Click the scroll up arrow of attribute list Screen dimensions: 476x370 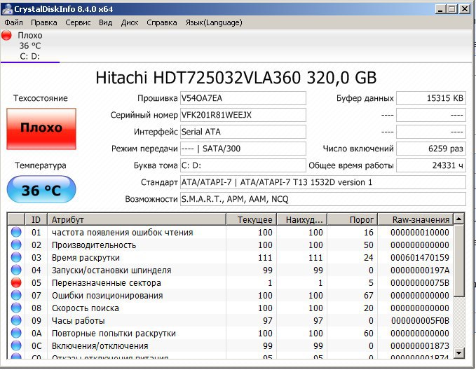pos(459,219)
